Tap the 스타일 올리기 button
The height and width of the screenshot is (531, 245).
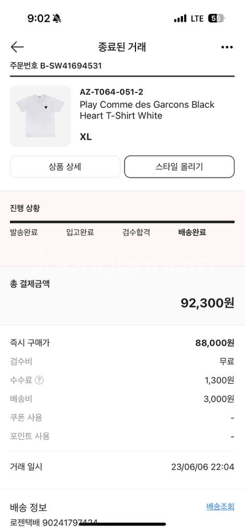(179, 166)
